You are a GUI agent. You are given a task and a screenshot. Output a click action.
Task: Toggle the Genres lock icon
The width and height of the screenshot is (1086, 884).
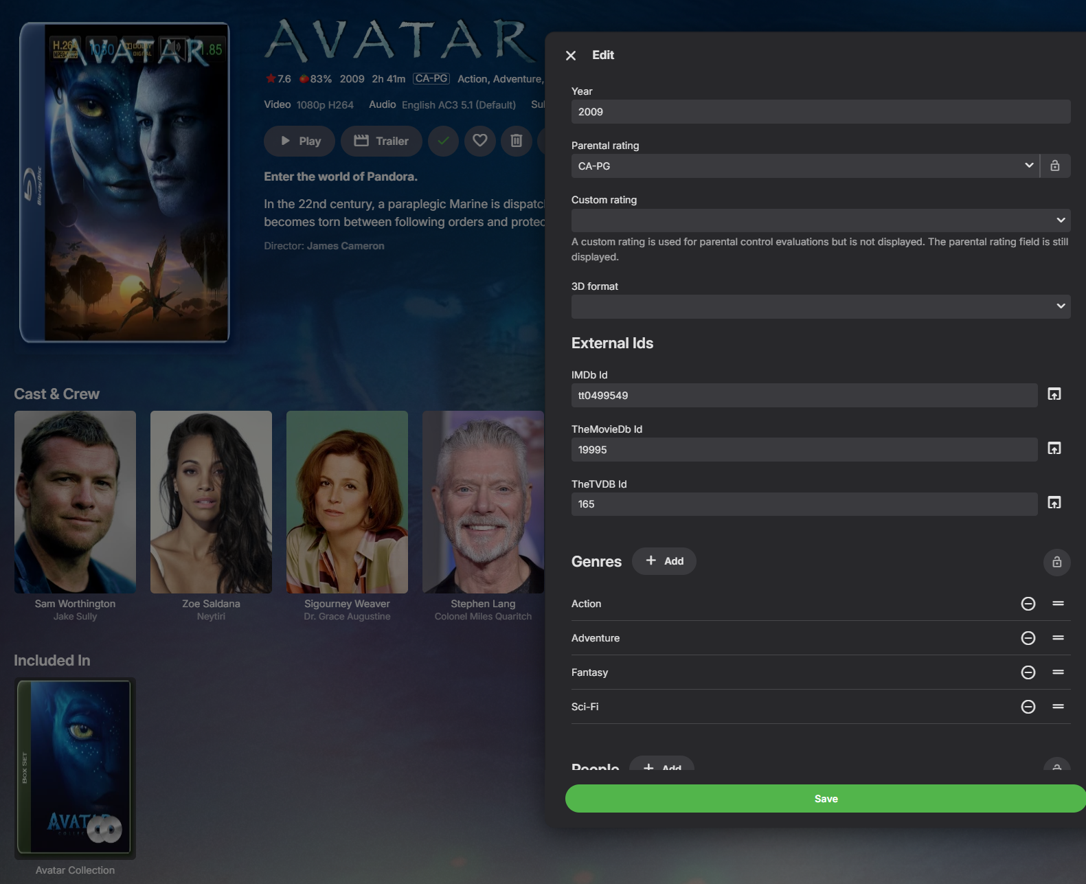click(x=1057, y=562)
